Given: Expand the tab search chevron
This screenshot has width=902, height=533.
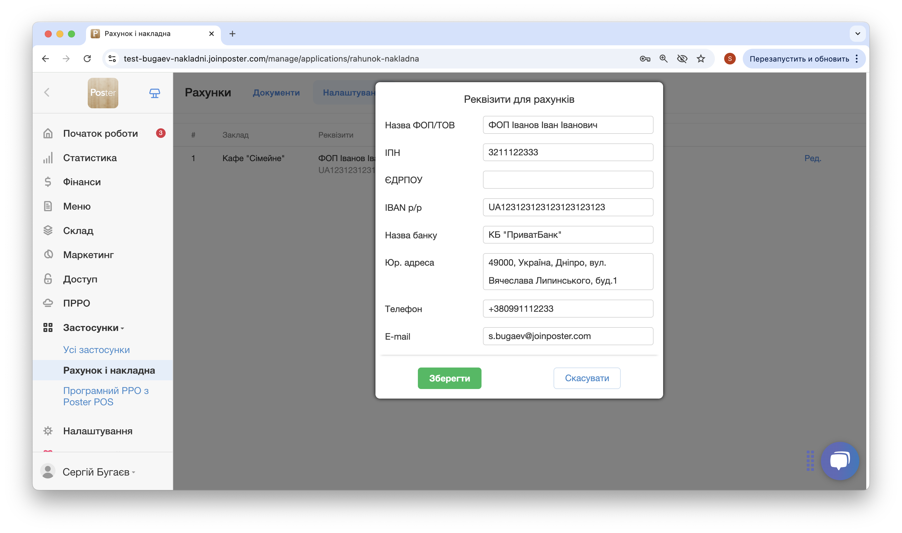Looking at the screenshot, I should click(x=858, y=33).
